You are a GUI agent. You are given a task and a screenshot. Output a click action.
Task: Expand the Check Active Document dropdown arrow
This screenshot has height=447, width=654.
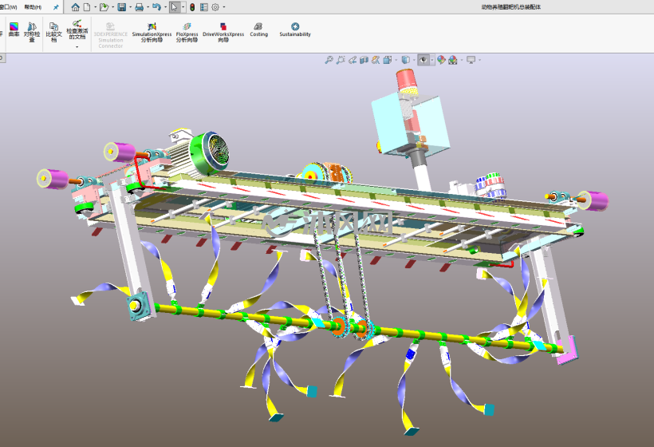(x=77, y=47)
